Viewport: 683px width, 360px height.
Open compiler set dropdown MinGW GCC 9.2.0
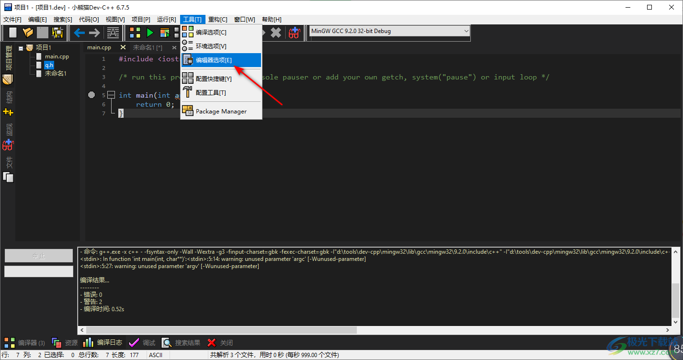(x=390, y=31)
